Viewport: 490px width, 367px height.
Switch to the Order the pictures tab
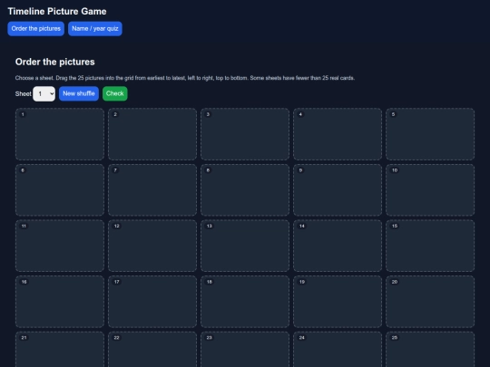click(x=36, y=29)
